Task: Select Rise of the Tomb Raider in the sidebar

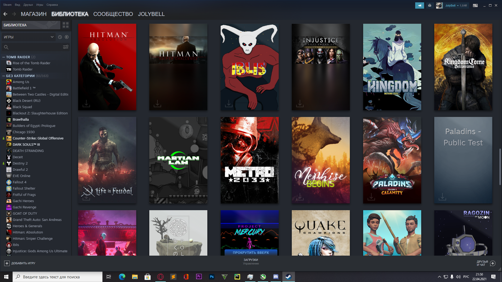Action: tap(31, 63)
